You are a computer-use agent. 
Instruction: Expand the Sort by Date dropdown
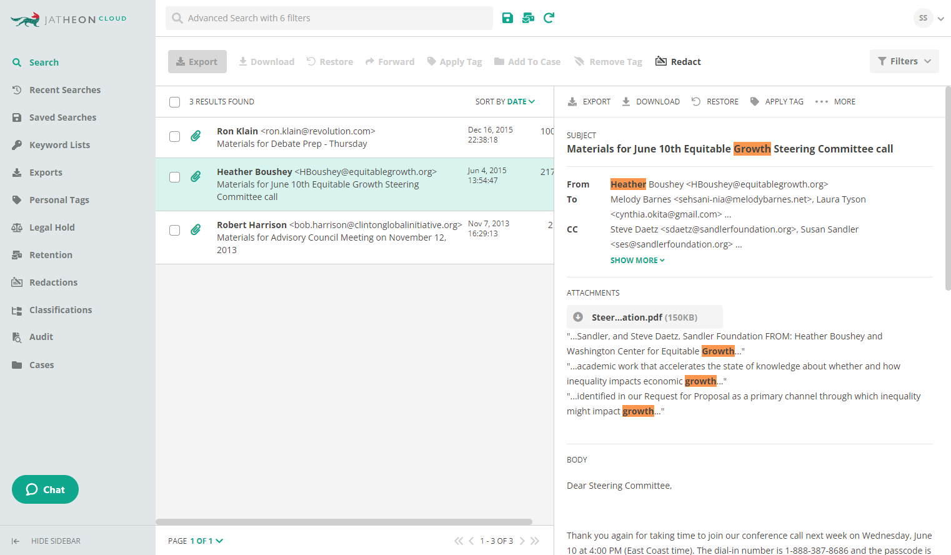[x=505, y=102]
